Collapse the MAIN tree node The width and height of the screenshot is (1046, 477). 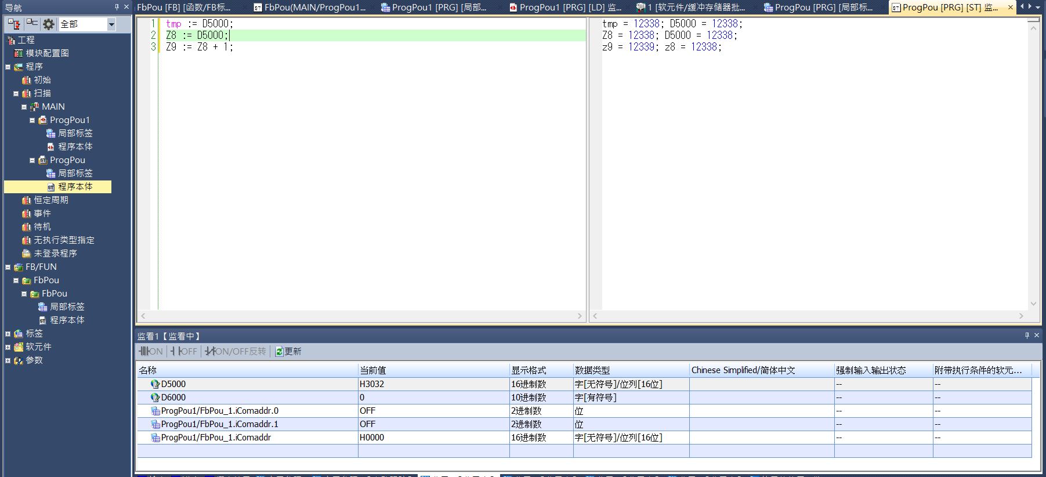24,107
